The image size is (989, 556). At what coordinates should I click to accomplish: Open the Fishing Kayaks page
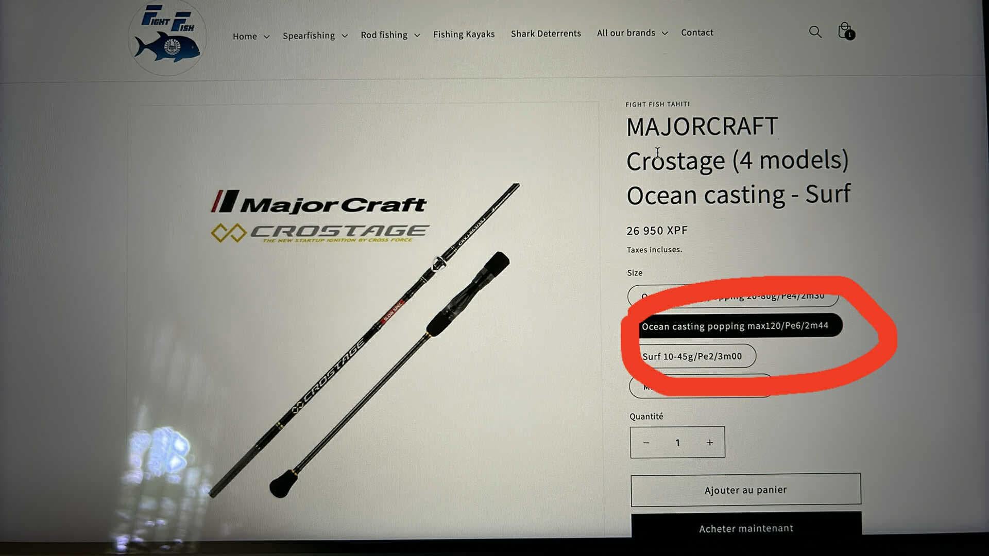[464, 34]
